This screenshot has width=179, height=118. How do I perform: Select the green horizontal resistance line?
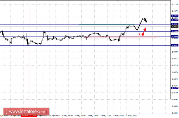107,25
